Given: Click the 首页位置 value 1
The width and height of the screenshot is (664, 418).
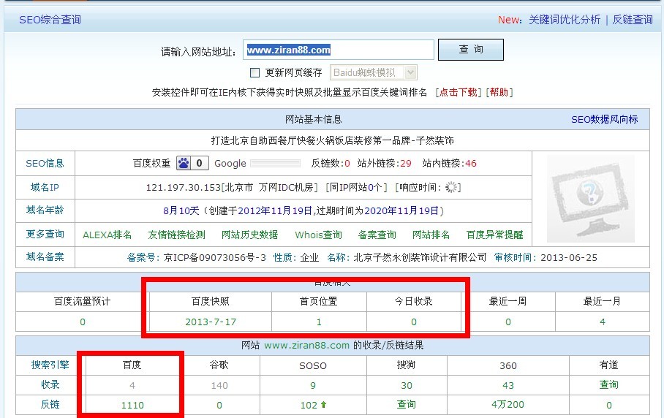Looking at the screenshot, I should (x=319, y=322).
